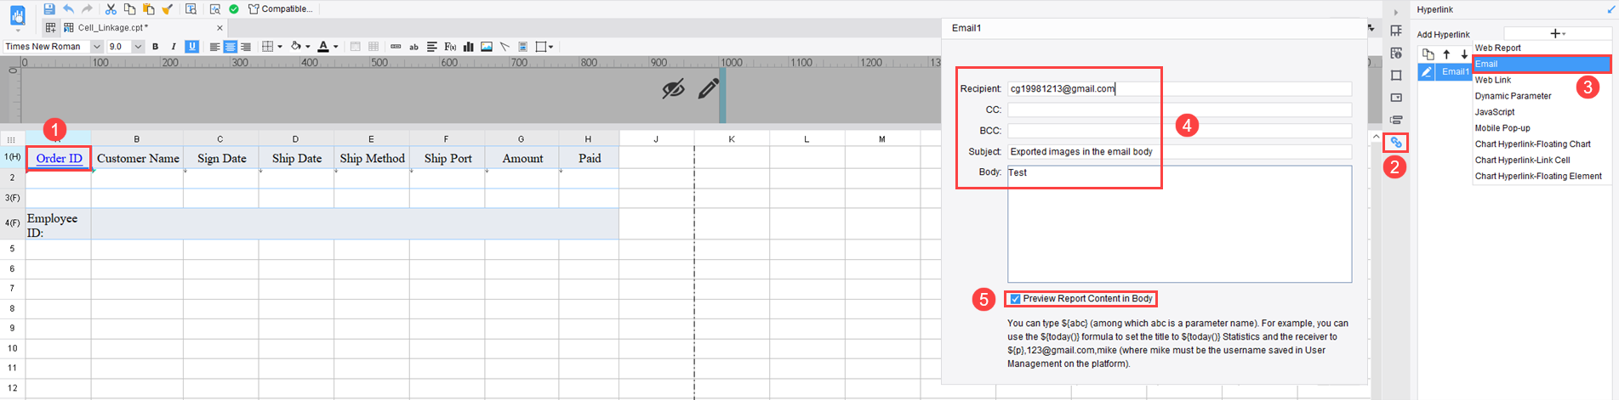Viewport: 1619px width, 400px height.
Task: Paste the clipboard content
Action: pos(148,8)
